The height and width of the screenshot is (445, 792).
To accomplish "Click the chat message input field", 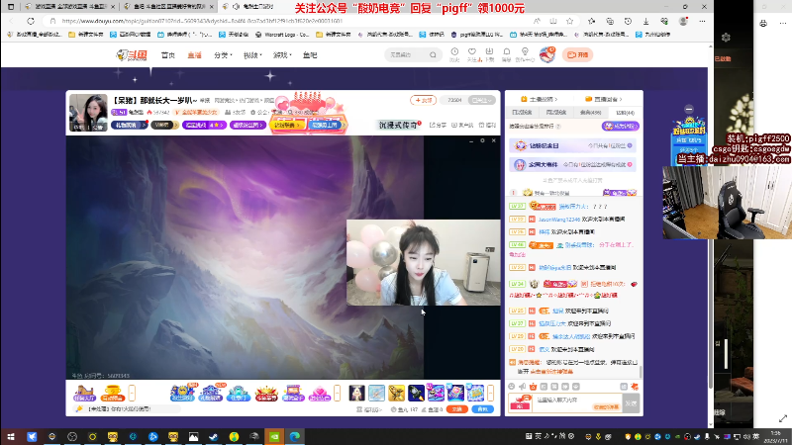I will pos(578,403).
